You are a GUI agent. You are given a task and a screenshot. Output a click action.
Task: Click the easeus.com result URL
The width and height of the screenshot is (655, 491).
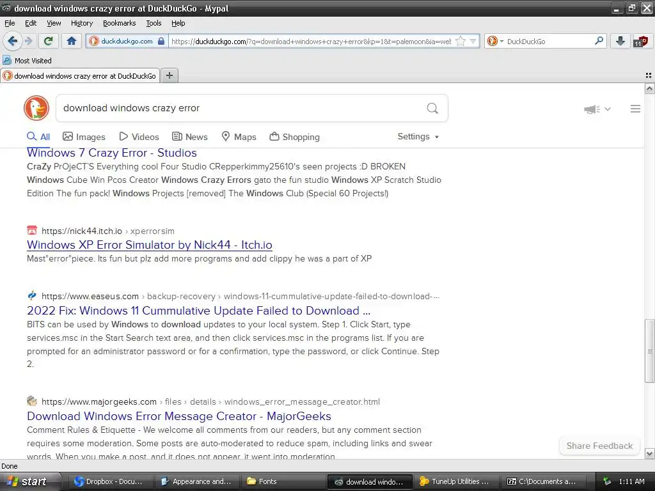pyautogui.click(x=241, y=297)
